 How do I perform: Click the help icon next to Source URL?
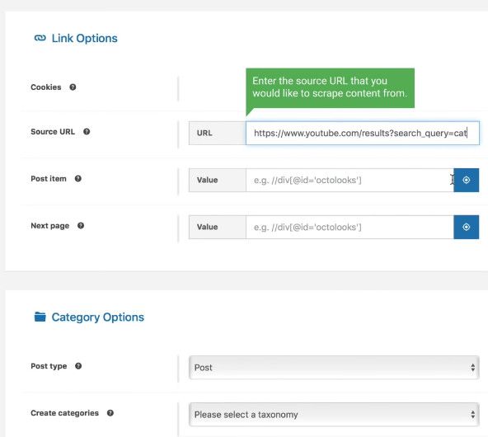[x=87, y=132]
